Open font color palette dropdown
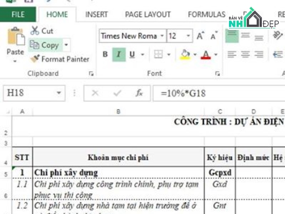The height and width of the screenshot is (214, 285). 216,54
